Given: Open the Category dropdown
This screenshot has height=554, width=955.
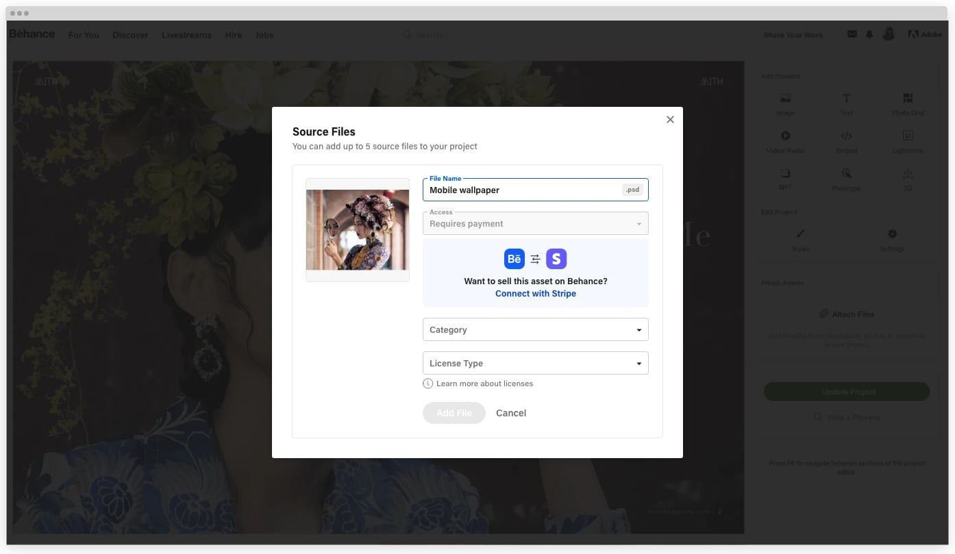Looking at the screenshot, I should pos(535,329).
